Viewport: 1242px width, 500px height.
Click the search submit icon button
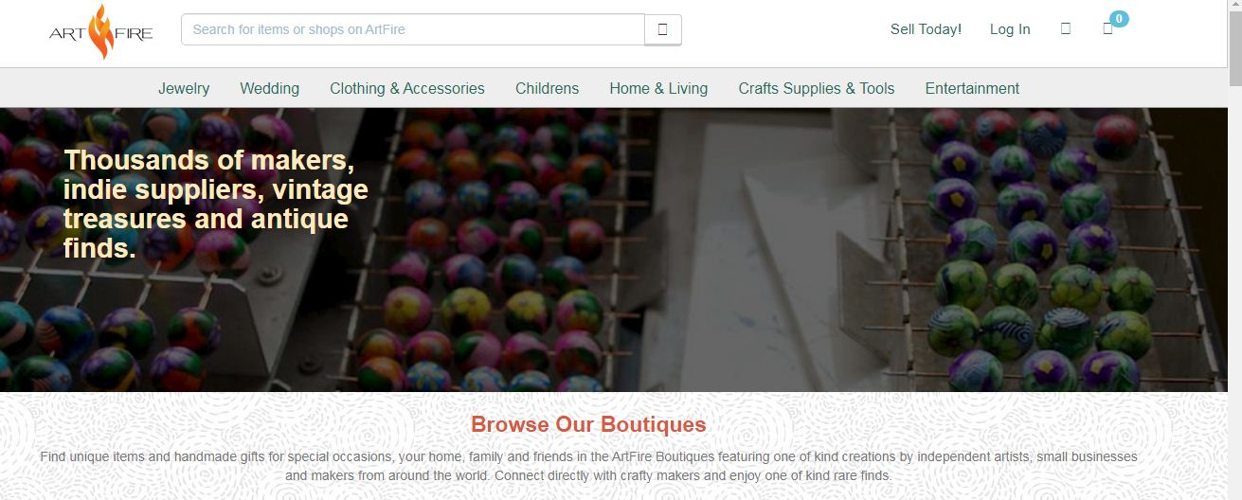pyautogui.click(x=663, y=29)
